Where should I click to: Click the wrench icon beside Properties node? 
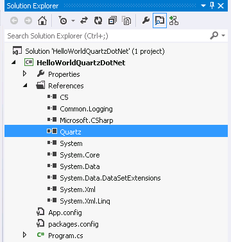tap(40, 74)
